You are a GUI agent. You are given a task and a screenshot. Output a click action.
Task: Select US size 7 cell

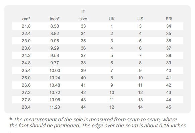[140, 55]
